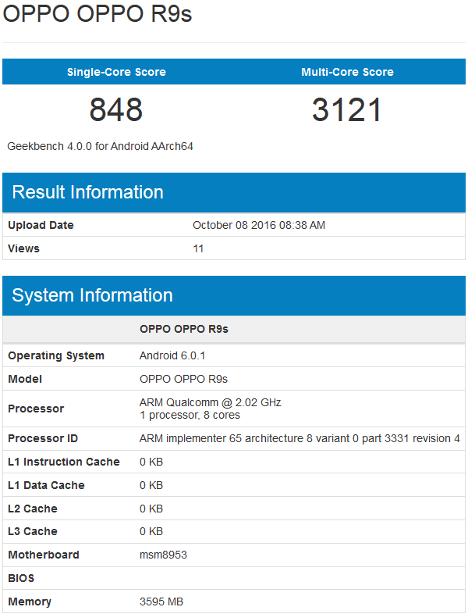The height and width of the screenshot is (614, 468).
Task: Select the msm8953 motherboard value
Action: [163, 555]
